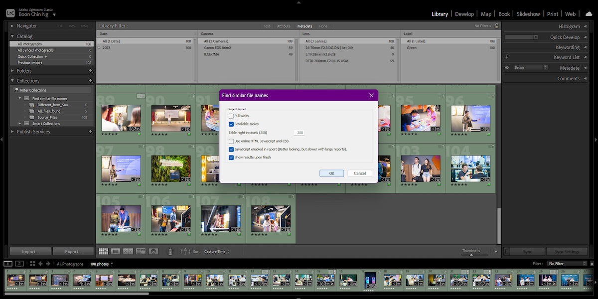Enable the Full width checkbox
Image resolution: width=598 pixels, height=299 pixels.
[231, 115]
